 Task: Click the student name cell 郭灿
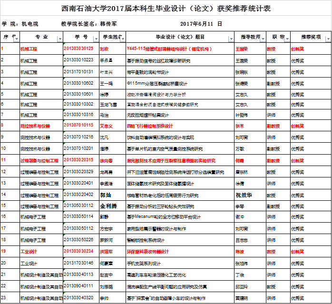click(x=106, y=195)
